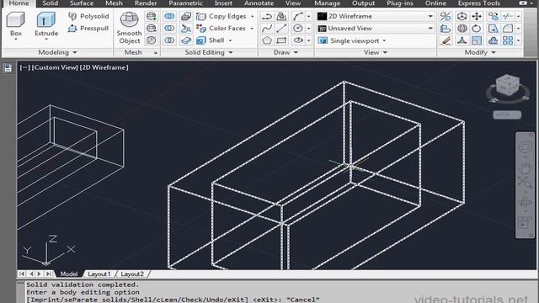Select the Arc draw tool
The image size is (539, 303).
(x=298, y=16)
